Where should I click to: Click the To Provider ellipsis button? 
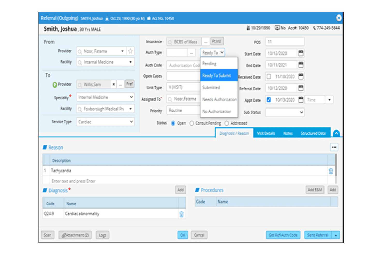(x=120, y=84)
